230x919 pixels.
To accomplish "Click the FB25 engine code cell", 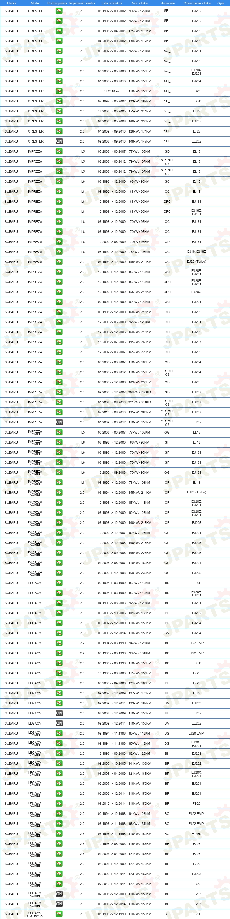I will pos(196,884).
